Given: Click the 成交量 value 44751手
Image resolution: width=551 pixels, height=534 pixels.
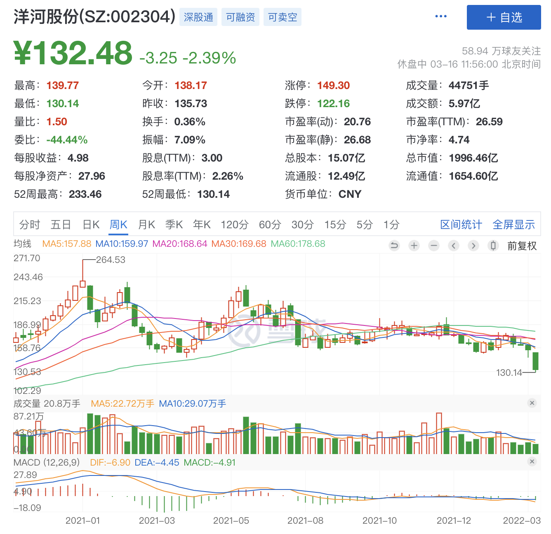Looking at the screenshot, I should 469,85.
